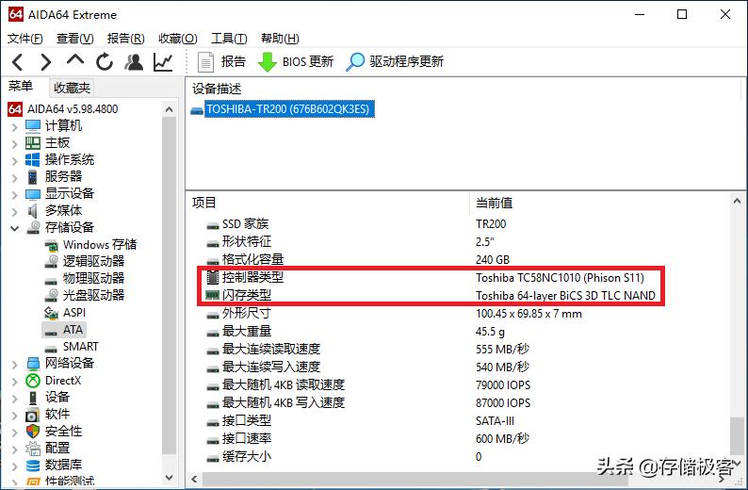Expand the 计算机 tree node

tap(14, 127)
